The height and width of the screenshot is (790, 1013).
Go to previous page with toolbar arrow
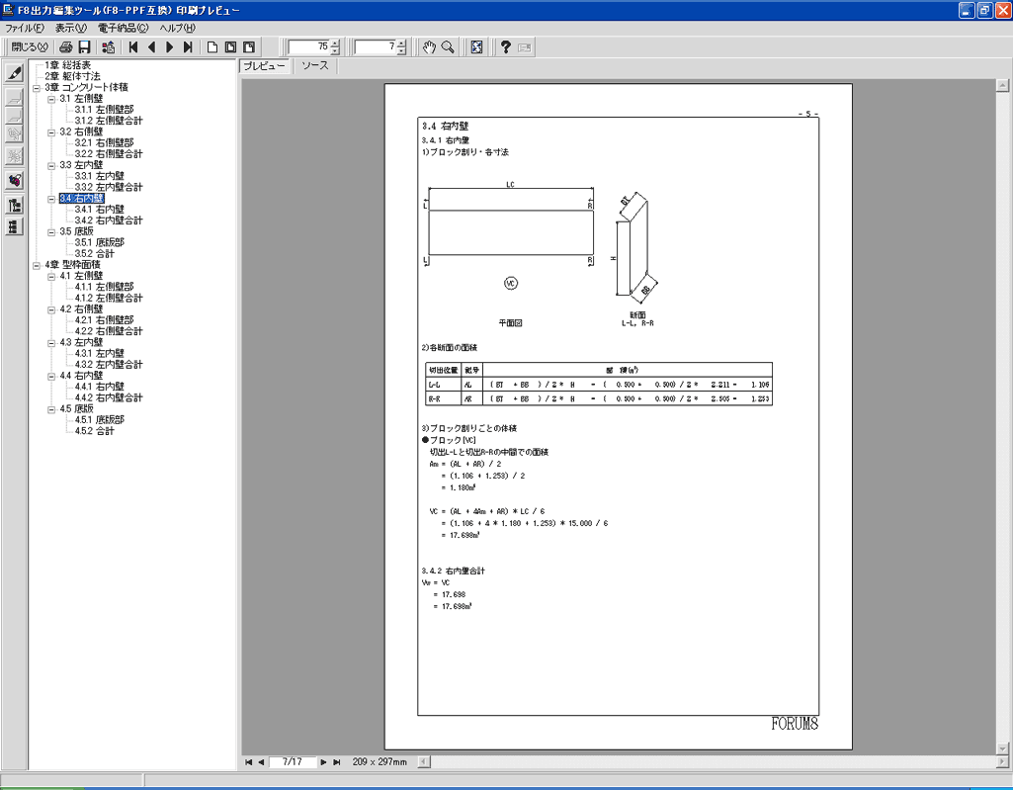[x=152, y=47]
